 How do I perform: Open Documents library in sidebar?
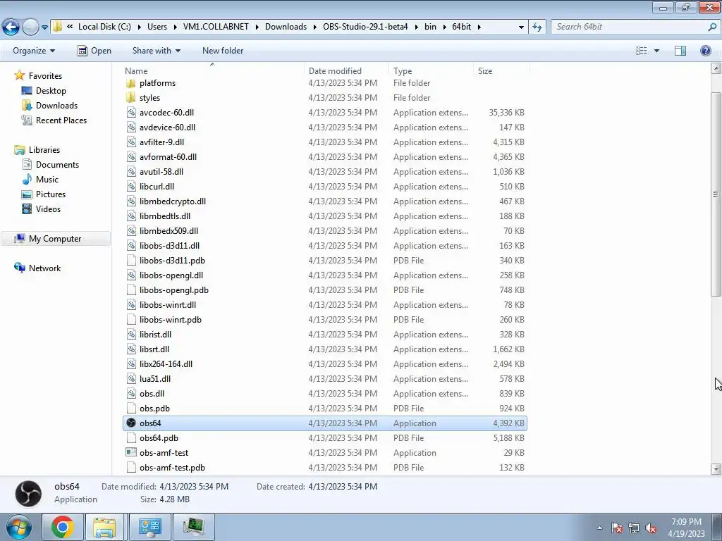coord(57,165)
